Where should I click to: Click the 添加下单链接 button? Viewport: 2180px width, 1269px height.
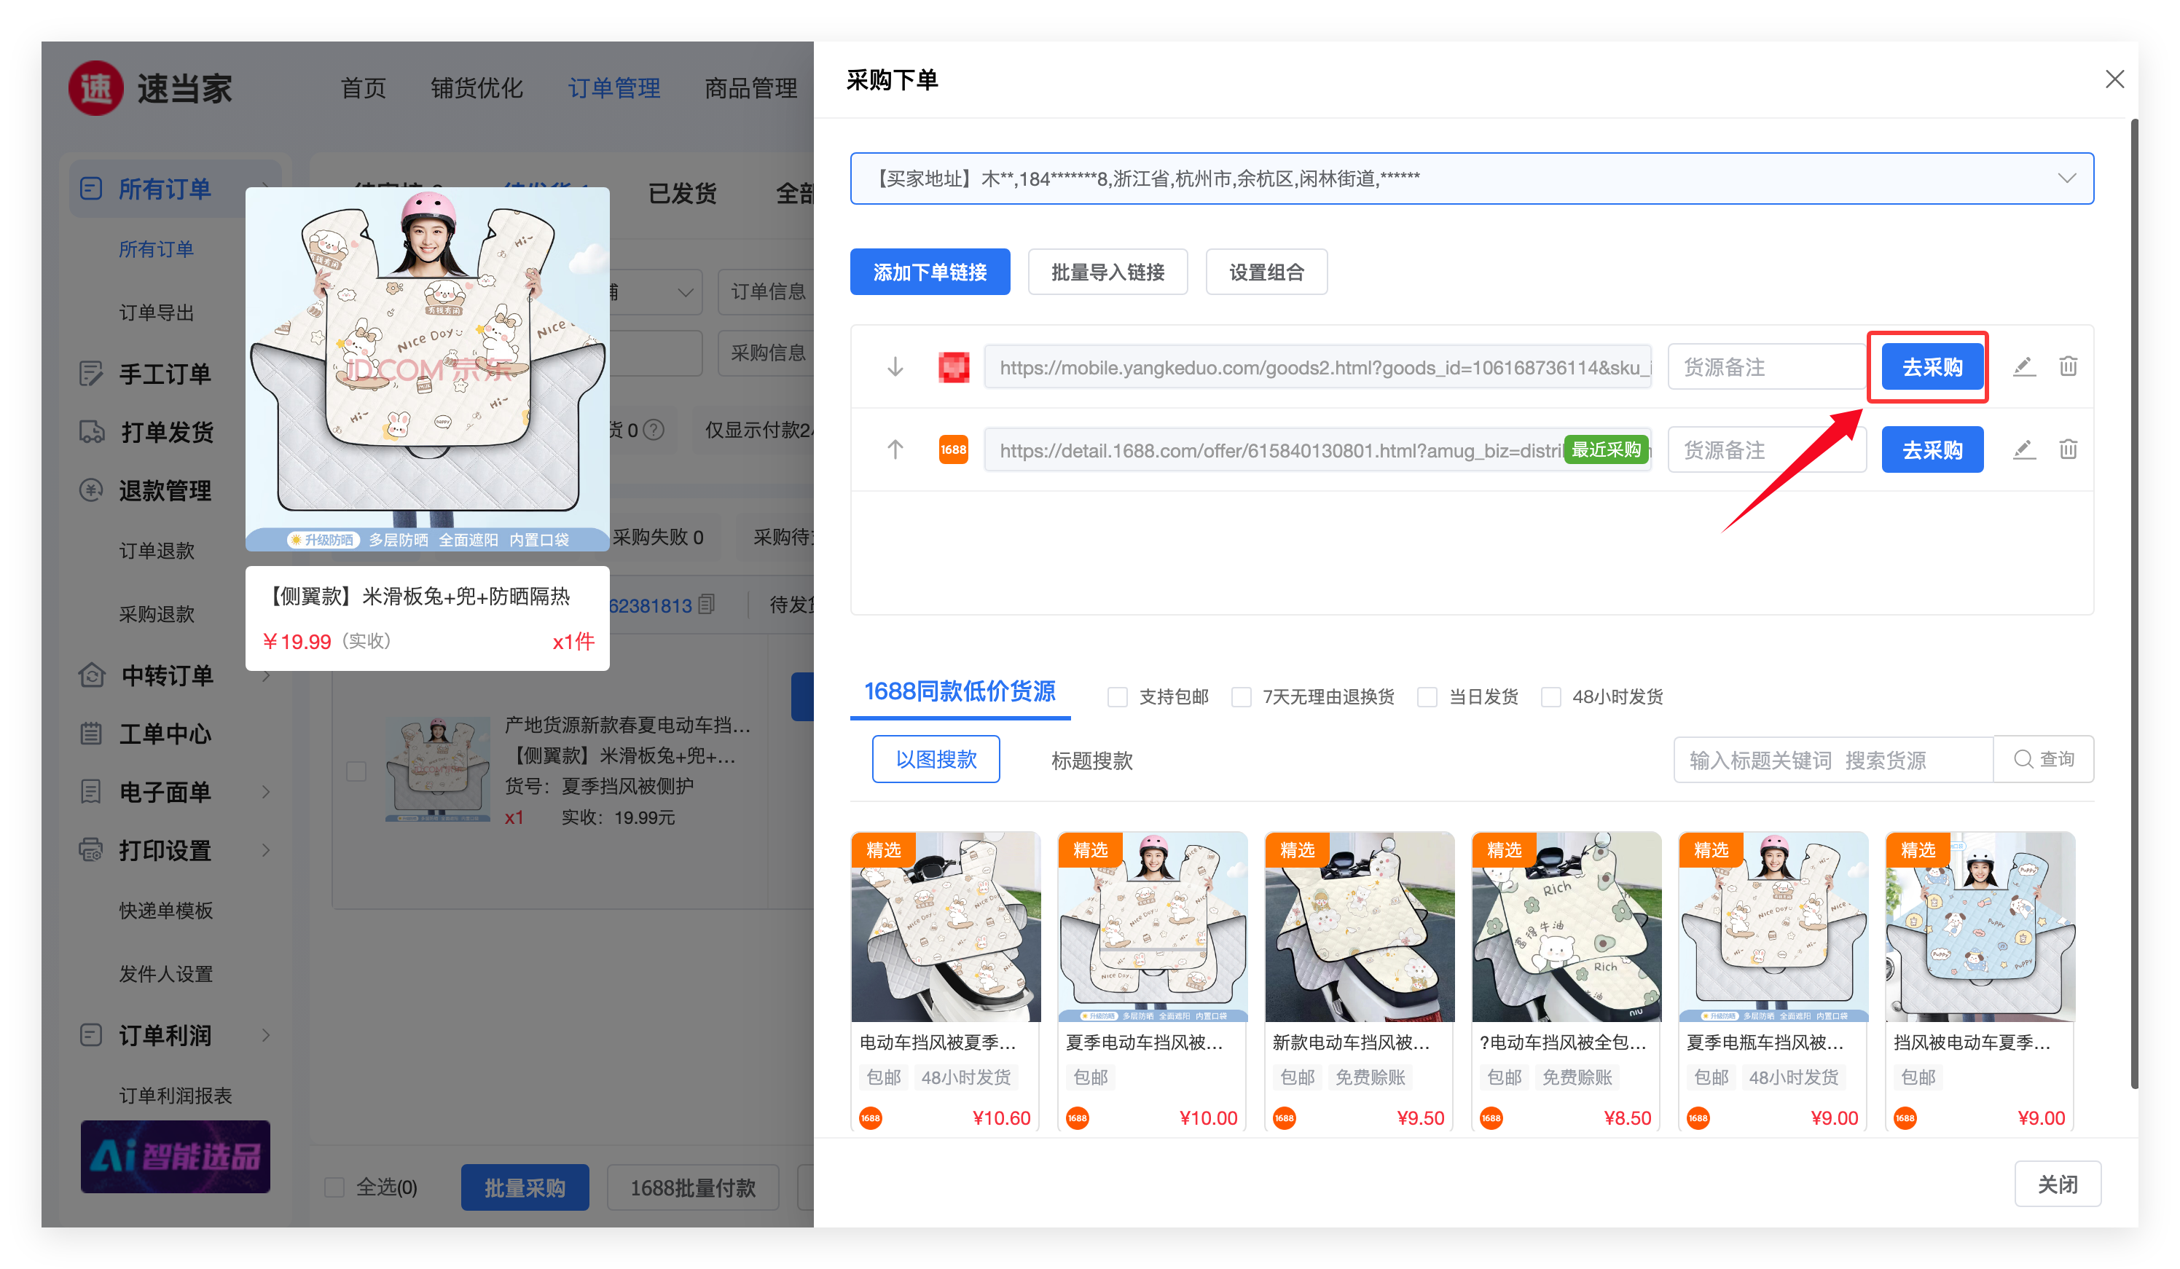tap(930, 272)
